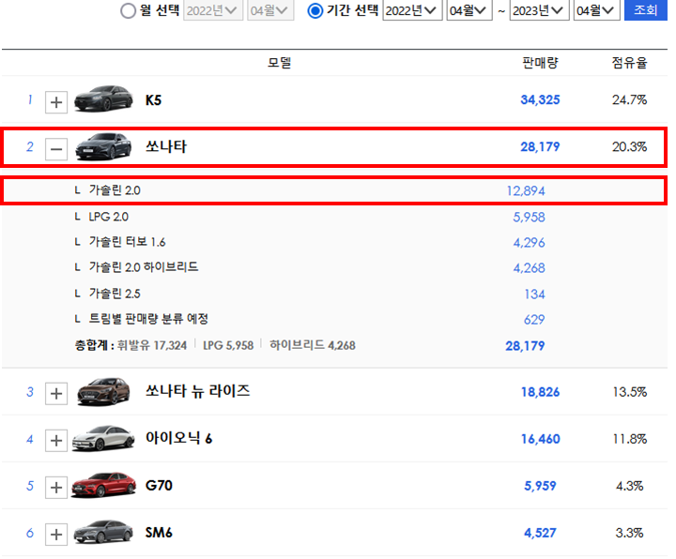The height and width of the screenshot is (559, 676).
Task: Click SM6 sales figure 4,527
Action: (540, 533)
